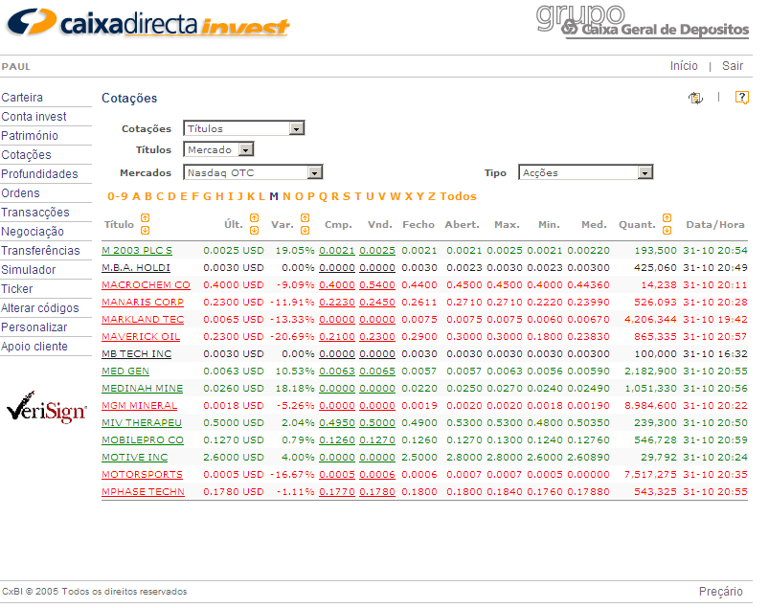Open Transacções sidebar item
This screenshot has width=769, height=608.
point(35,213)
